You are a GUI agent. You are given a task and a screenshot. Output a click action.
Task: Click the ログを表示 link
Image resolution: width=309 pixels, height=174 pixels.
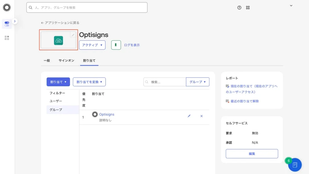click(x=132, y=45)
